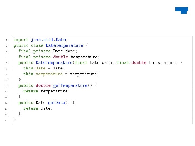Click the final closing brace on line 15
195x146 pixels.
pos(15,120)
